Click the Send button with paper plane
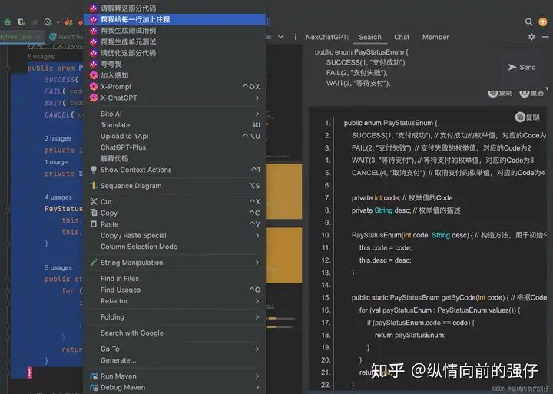Image resolution: width=553 pixels, height=394 pixels. click(522, 67)
